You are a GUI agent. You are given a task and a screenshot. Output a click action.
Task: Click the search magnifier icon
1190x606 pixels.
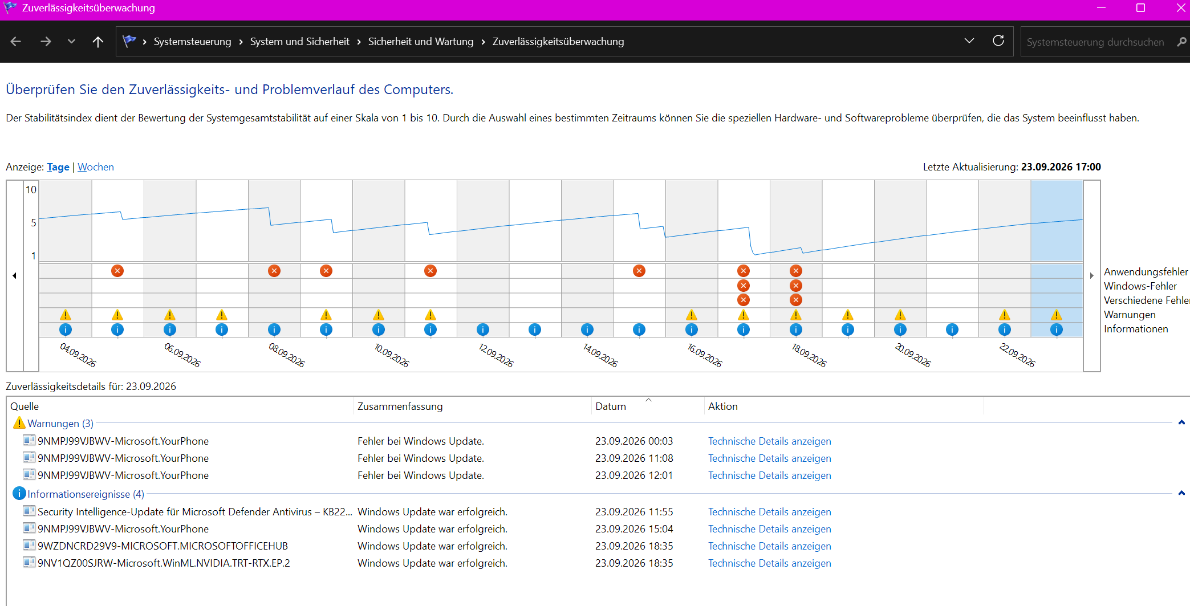point(1181,42)
